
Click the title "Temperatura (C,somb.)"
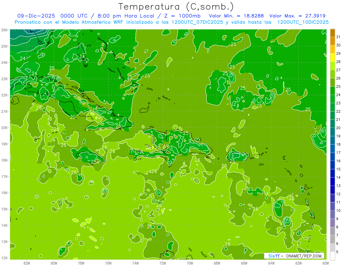pos(176,7)
